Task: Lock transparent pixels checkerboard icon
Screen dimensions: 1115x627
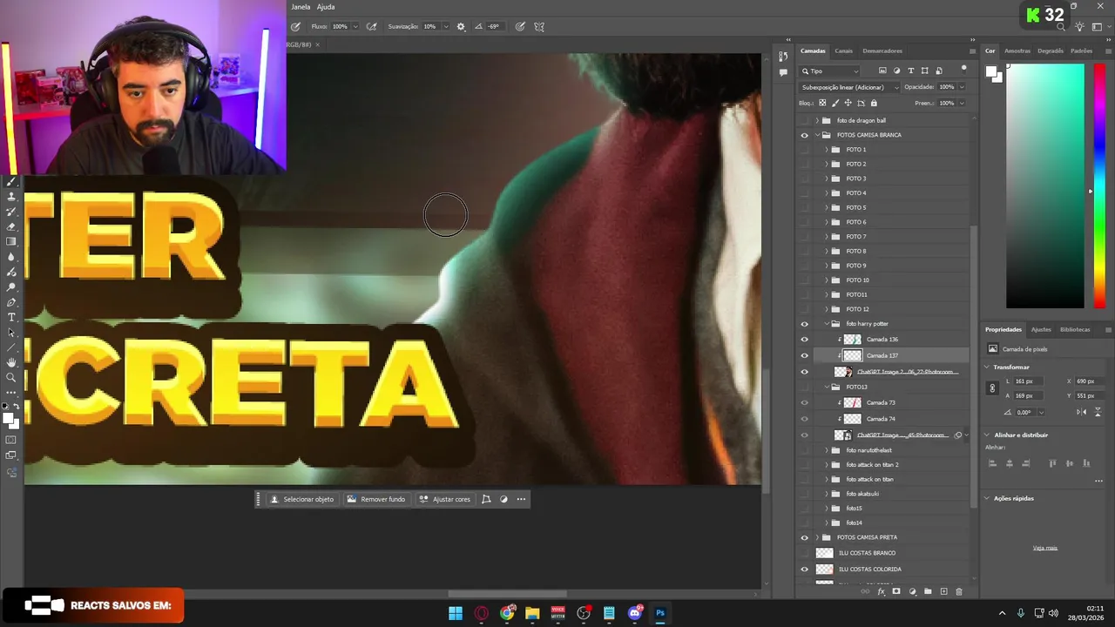Action: click(x=821, y=103)
